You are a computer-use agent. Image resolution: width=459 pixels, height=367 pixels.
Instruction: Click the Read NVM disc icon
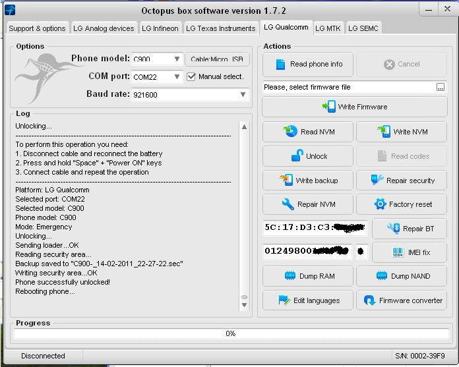click(290, 131)
